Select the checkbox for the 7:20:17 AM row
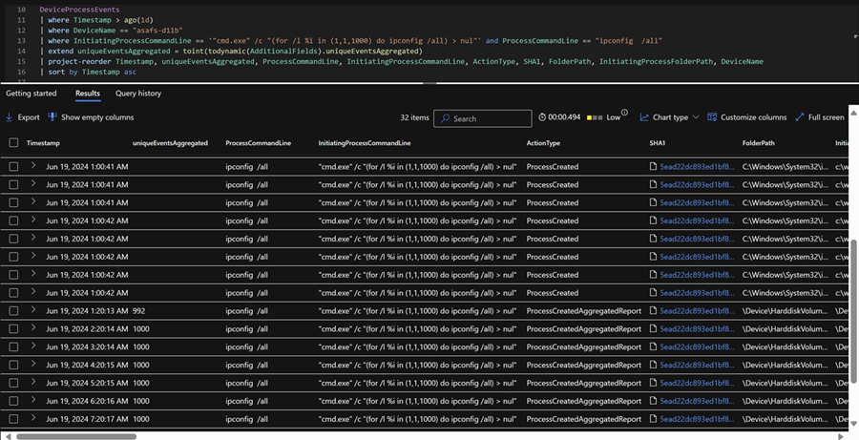 (13, 420)
